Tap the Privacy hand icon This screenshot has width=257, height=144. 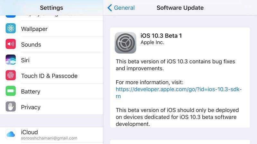(x=11, y=107)
